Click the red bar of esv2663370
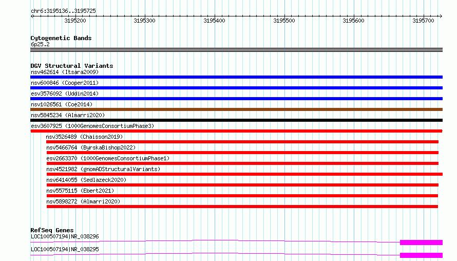Image resolution: width=457 pixels, height=261 pixels. 242,163
